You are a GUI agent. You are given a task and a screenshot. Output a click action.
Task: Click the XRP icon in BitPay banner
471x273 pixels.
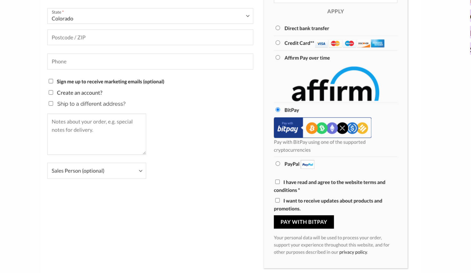342,128
